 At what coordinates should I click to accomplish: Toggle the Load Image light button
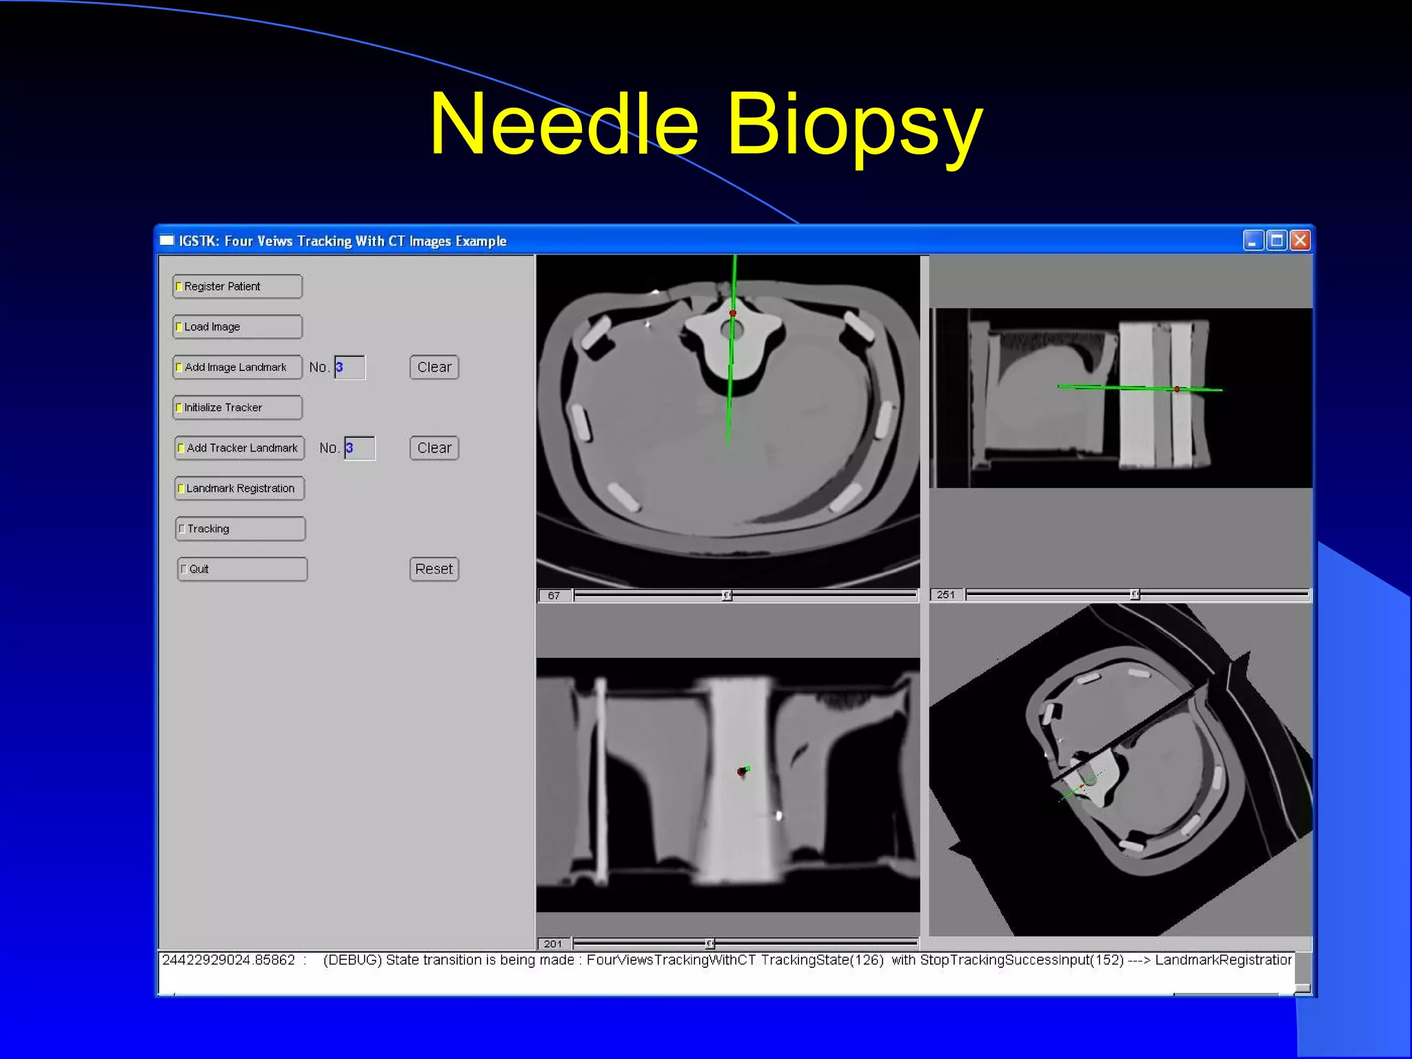[236, 327]
